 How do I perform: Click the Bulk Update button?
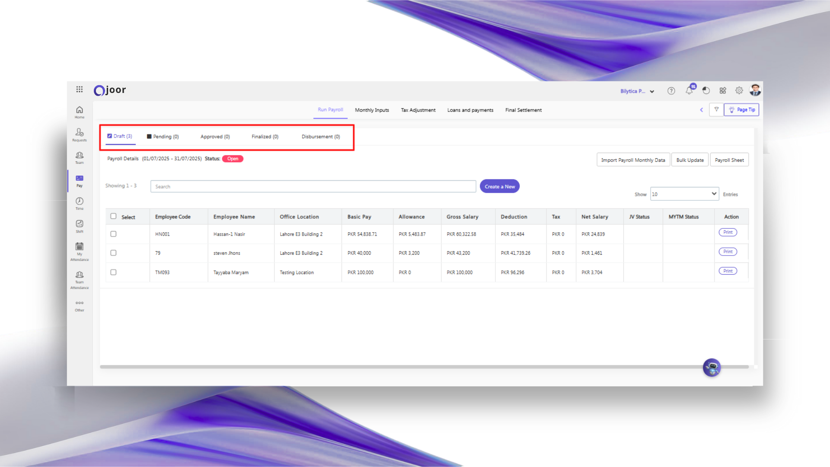[x=690, y=160]
